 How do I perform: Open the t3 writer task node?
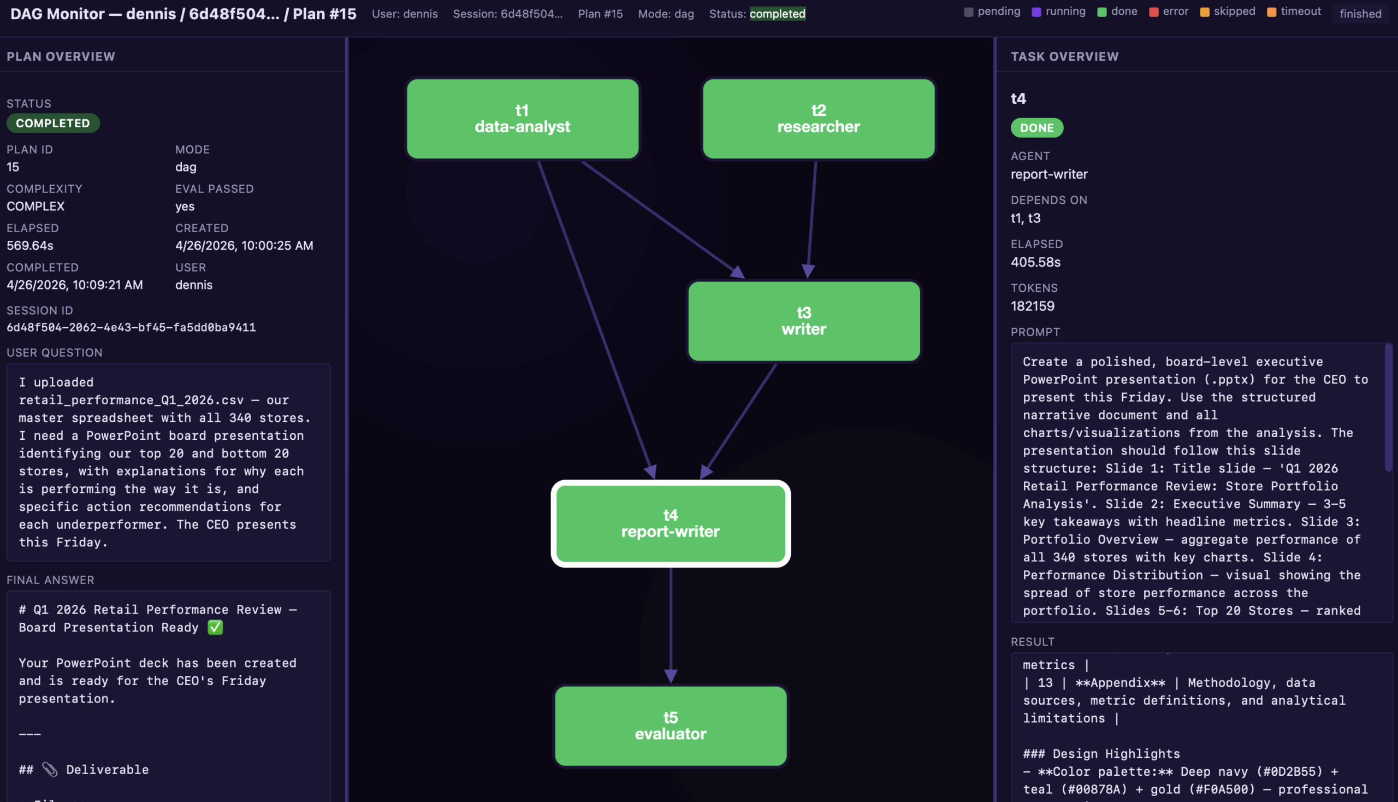coord(803,321)
